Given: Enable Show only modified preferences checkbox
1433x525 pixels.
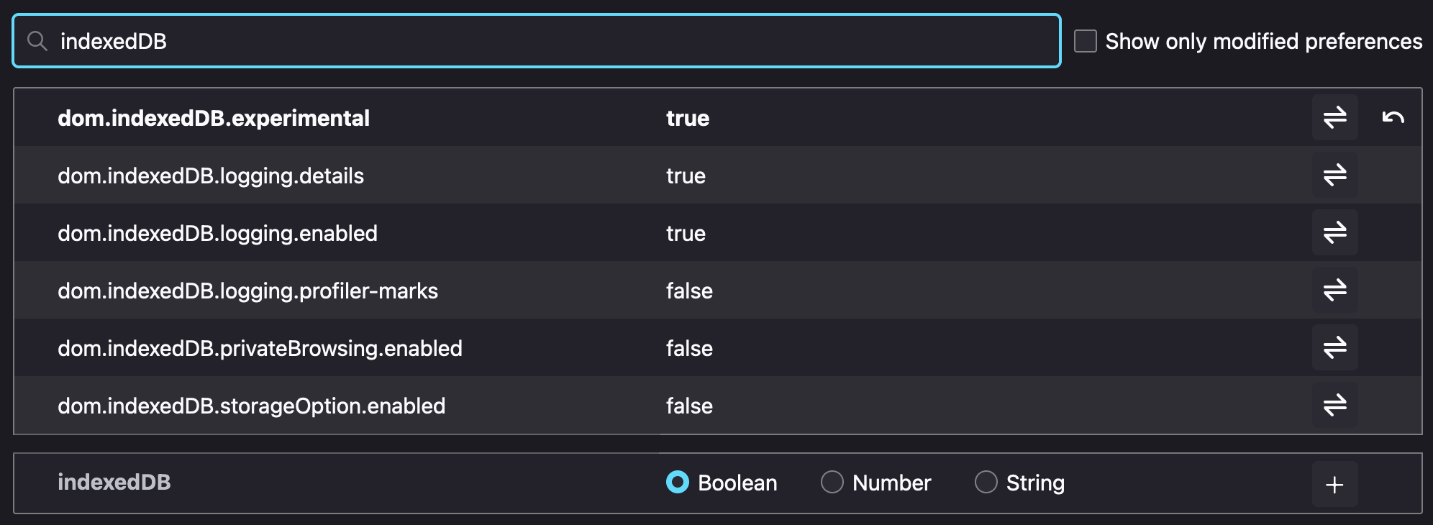Looking at the screenshot, I should pyautogui.click(x=1085, y=41).
